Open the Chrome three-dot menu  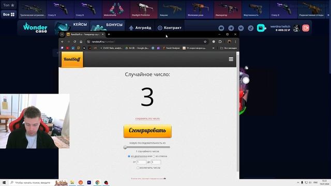point(235,42)
